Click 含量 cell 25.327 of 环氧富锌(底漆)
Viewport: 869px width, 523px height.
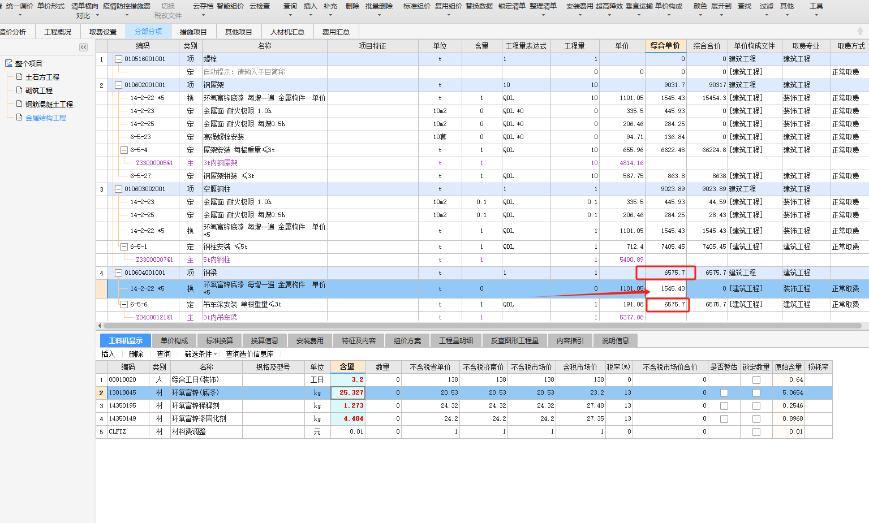coord(348,393)
